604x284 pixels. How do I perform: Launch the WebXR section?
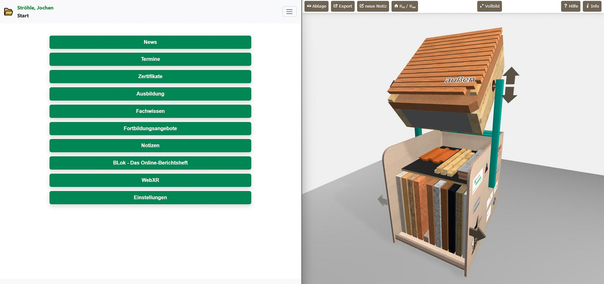(x=150, y=180)
